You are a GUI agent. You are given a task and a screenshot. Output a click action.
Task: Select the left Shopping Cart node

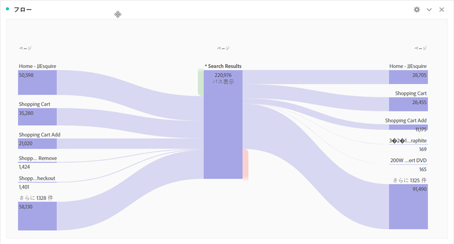tap(37, 117)
